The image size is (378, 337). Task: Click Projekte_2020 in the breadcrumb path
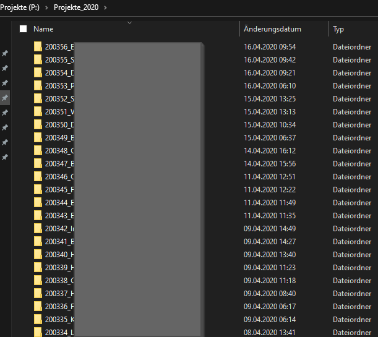point(76,7)
